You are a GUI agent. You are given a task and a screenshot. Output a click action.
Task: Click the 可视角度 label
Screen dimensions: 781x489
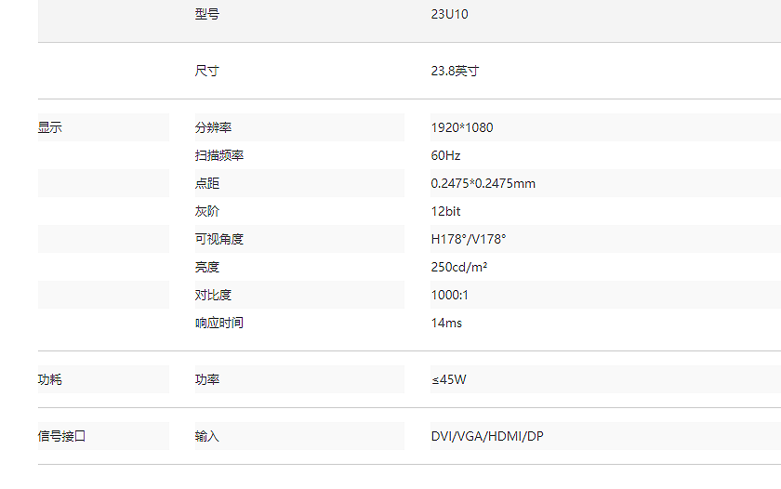pos(219,239)
